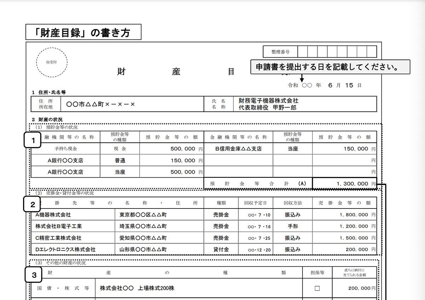Click the (1) 預貯金等の状況 subsection label
This screenshot has height=300, width=425.
pos(56,127)
